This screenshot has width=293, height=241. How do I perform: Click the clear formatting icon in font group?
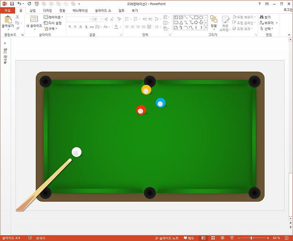coord(119,19)
